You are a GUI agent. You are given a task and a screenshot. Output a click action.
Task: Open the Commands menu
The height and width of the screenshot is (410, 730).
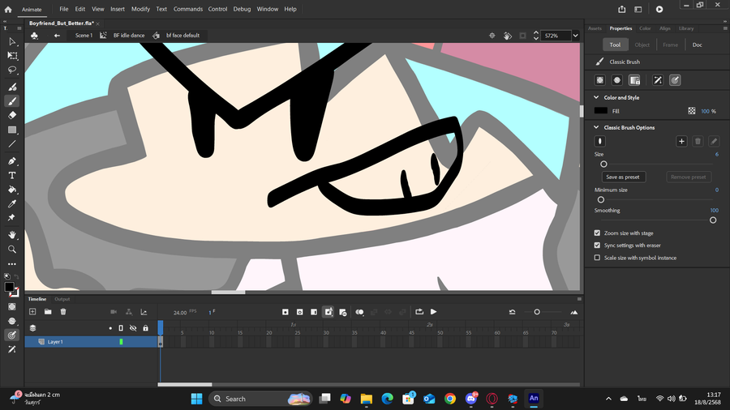(188, 9)
